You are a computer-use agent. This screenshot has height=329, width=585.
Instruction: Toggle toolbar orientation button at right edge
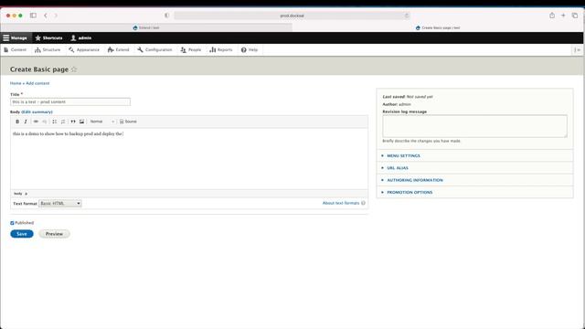click(577, 50)
